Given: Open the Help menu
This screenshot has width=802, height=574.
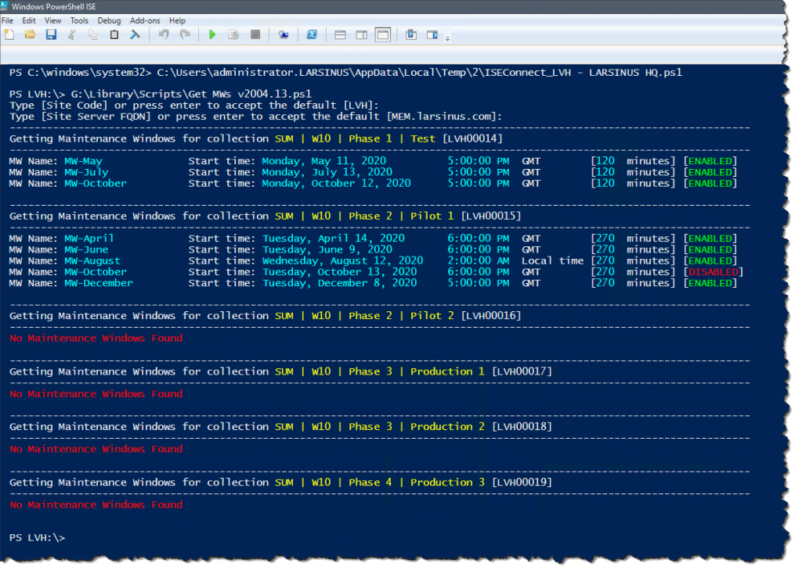Looking at the screenshot, I should tap(177, 20).
